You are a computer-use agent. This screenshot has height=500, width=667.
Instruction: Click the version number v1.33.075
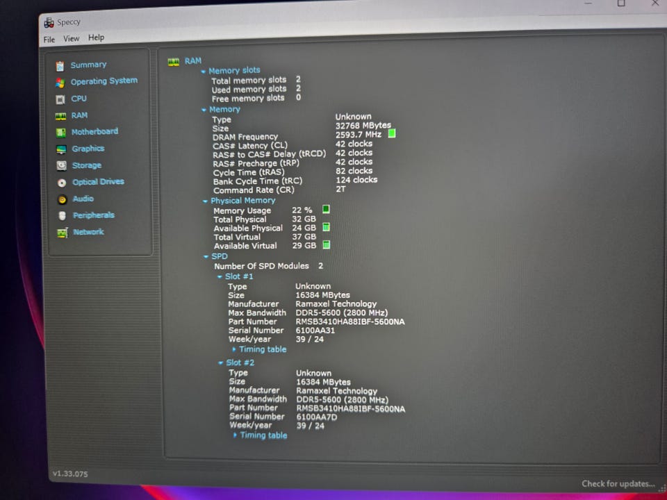[x=70, y=474]
